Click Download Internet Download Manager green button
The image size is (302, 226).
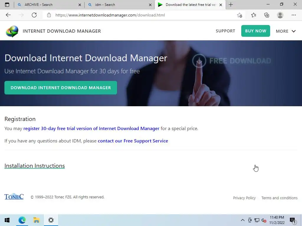61,88
